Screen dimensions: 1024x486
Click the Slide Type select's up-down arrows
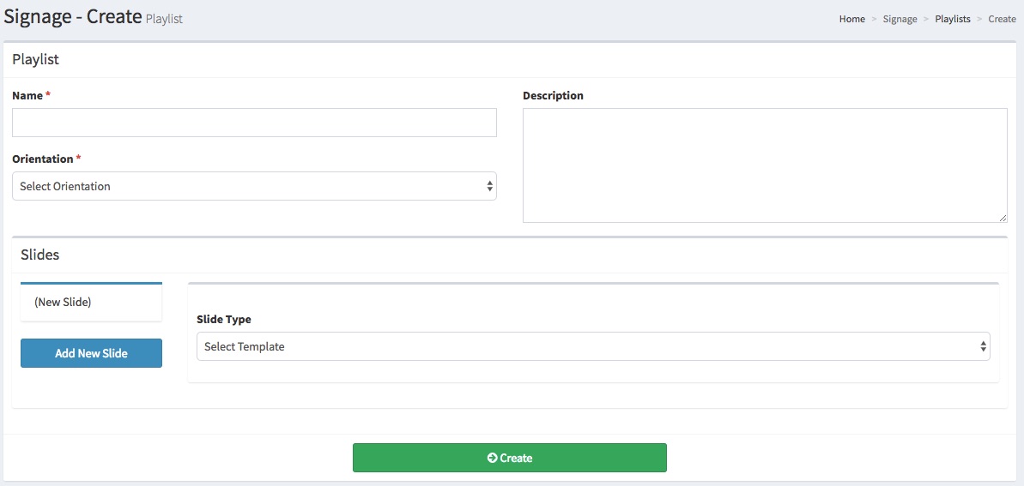(x=983, y=347)
